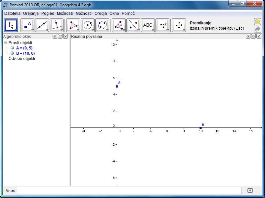
Task: Select the Reflect about line tool
Action: point(133,25)
